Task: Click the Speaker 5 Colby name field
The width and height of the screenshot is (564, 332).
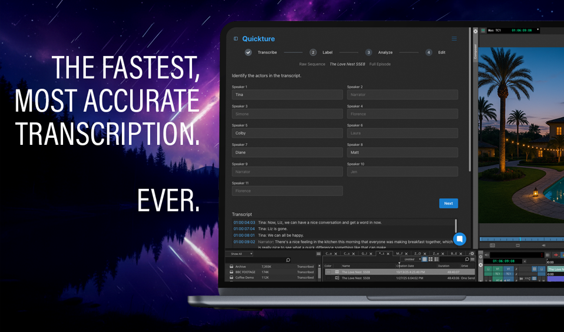Action: click(287, 133)
